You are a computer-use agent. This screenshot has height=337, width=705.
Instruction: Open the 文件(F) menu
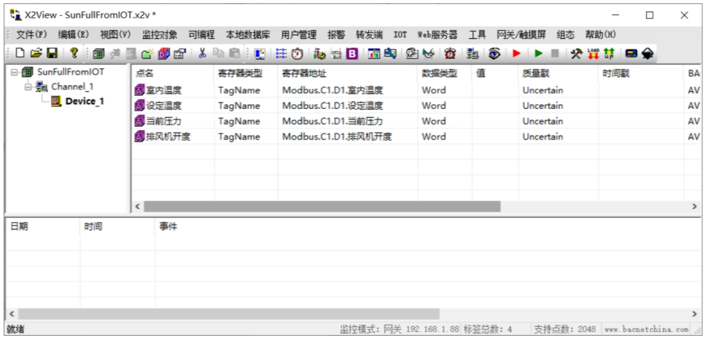(x=31, y=35)
